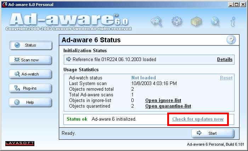The width and height of the screenshot is (248, 151).
Task: Click the Ad-aware title bar app icon
Action: coord(5,4)
